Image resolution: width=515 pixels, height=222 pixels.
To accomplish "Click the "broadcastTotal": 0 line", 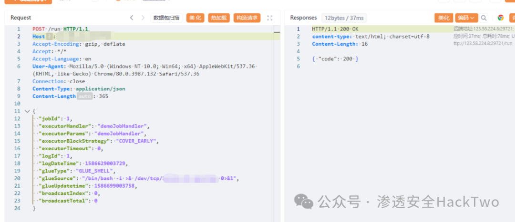I will [68, 201].
